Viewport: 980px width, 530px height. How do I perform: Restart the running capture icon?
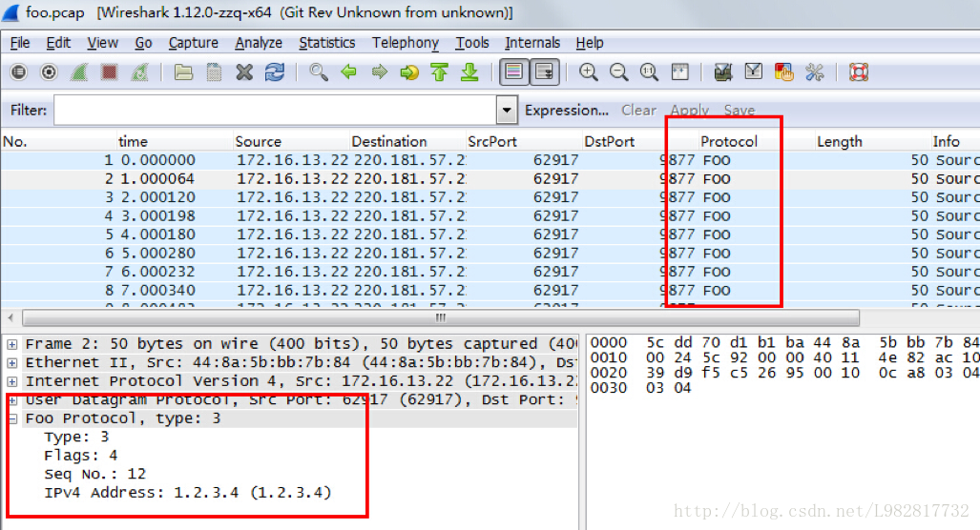click(x=139, y=72)
